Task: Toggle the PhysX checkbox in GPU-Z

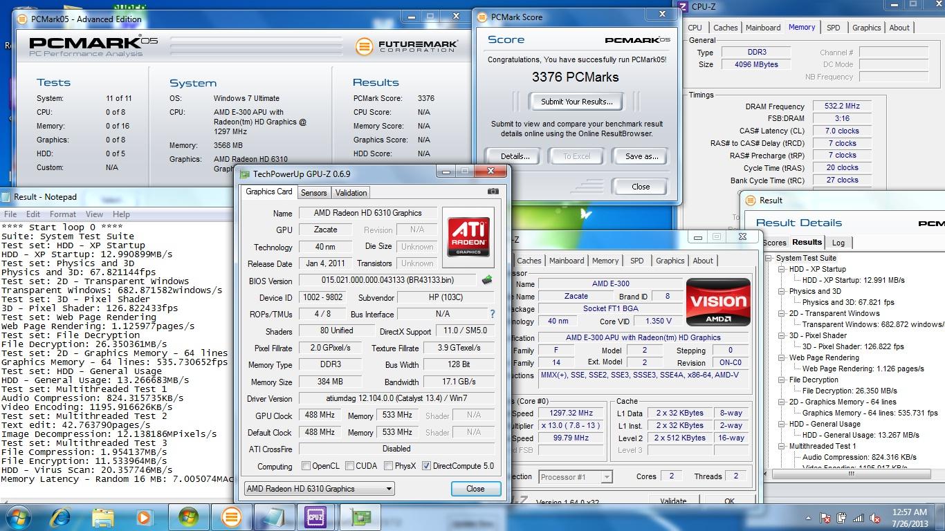Action: coord(388,466)
